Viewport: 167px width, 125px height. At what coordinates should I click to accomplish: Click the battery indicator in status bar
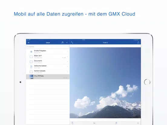pyautogui.click(x=138, y=40)
